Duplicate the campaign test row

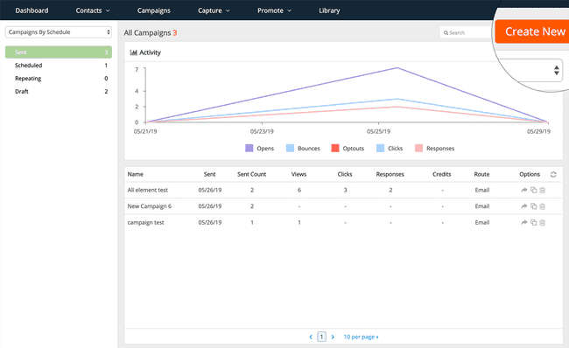[533, 223]
